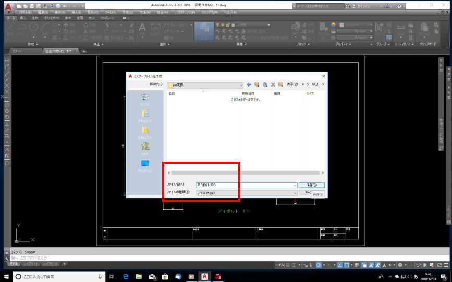This screenshot has height=282, width=452.
Task: Click the Isolate Objects icon in status bar
Action: point(418,265)
